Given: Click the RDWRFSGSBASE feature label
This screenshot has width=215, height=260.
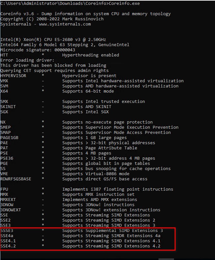Looking at the screenshot, I should pyautogui.click(x=16, y=179).
